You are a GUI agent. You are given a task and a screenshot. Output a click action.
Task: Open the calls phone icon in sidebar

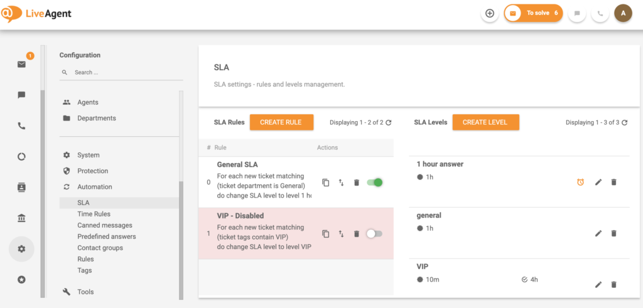click(x=21, y=126)
